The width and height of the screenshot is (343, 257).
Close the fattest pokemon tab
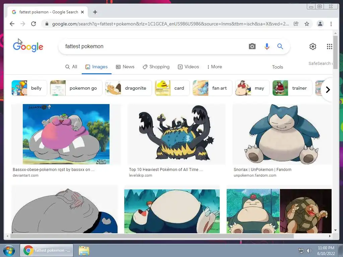[82, 12]
